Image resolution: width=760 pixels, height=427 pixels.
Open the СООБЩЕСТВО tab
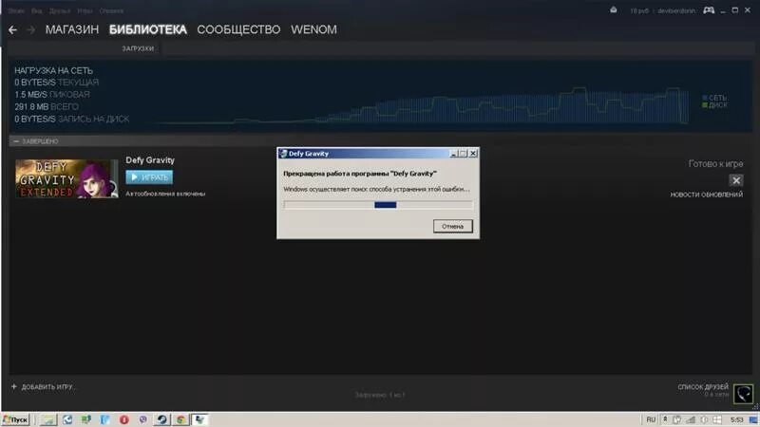(x=238, y=29)
